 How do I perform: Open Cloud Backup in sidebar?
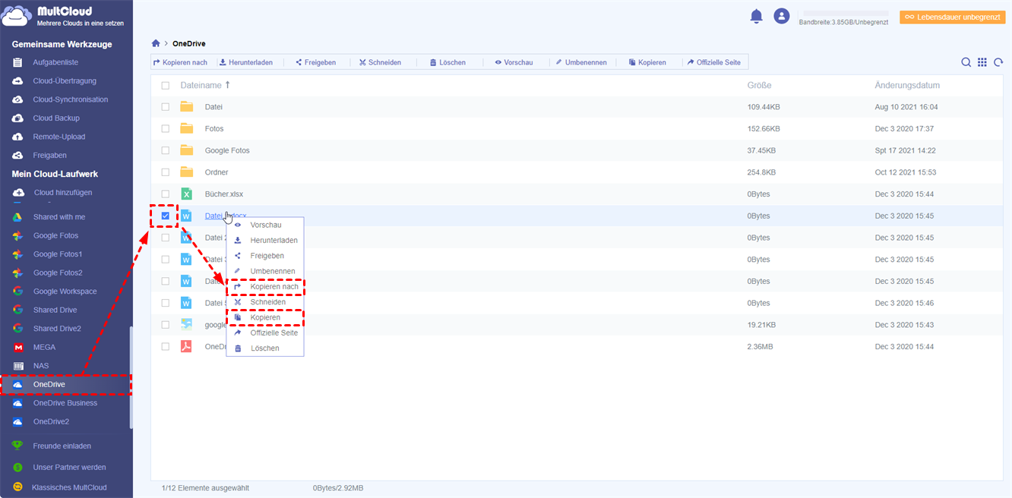coord(56,118)
